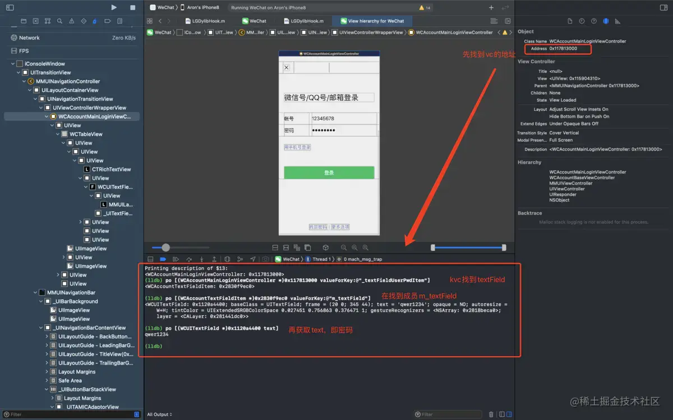
Task: Select the WCAccountMainLoginViewC... tree row
Action: pos(72,116)
